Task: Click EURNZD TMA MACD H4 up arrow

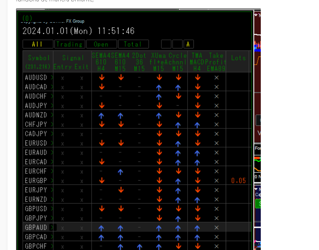Action: 197,200
